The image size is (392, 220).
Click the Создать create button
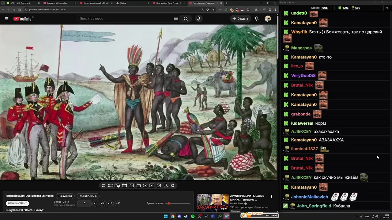click(x=240, y=19)
